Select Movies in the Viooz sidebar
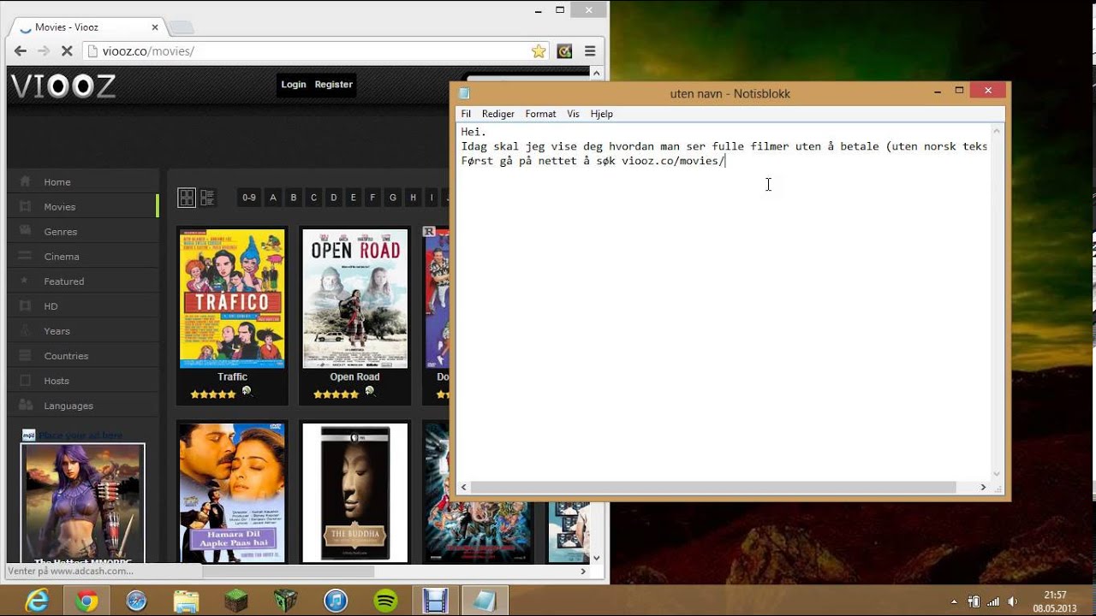The image size is (1096, 616). point(83,207)
